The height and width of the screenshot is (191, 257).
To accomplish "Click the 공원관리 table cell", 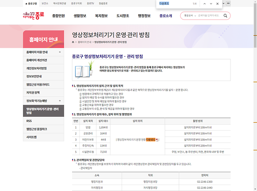I will 88,134.
